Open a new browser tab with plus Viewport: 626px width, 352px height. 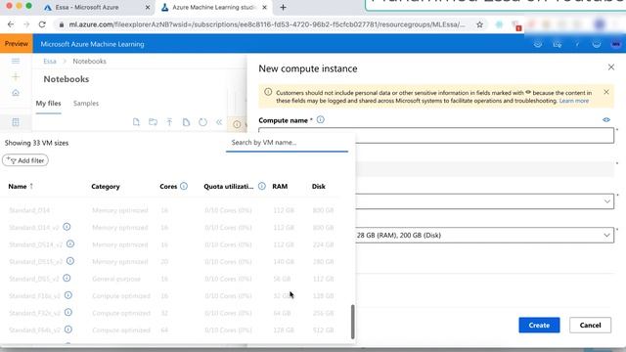coord(283,7)
